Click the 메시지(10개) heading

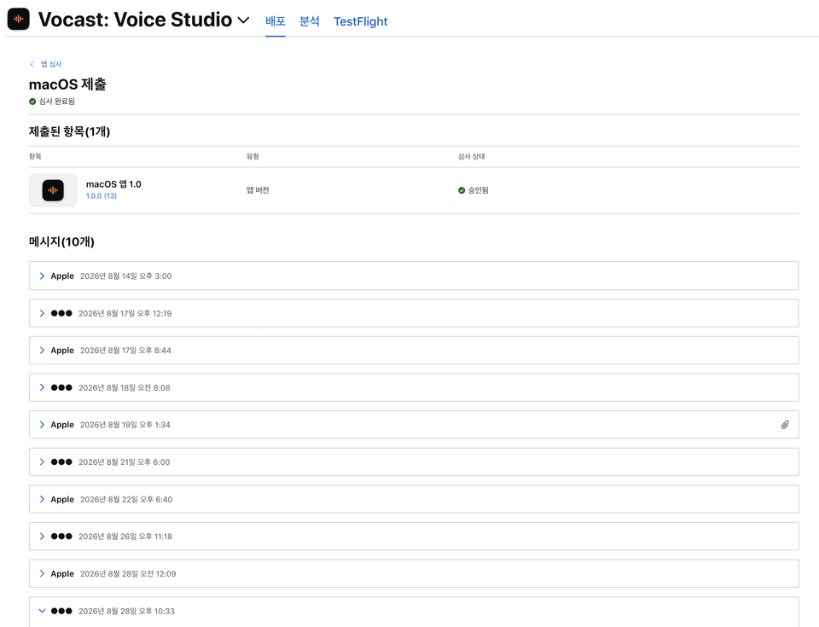pyautogui.click(x=61, y=242)
